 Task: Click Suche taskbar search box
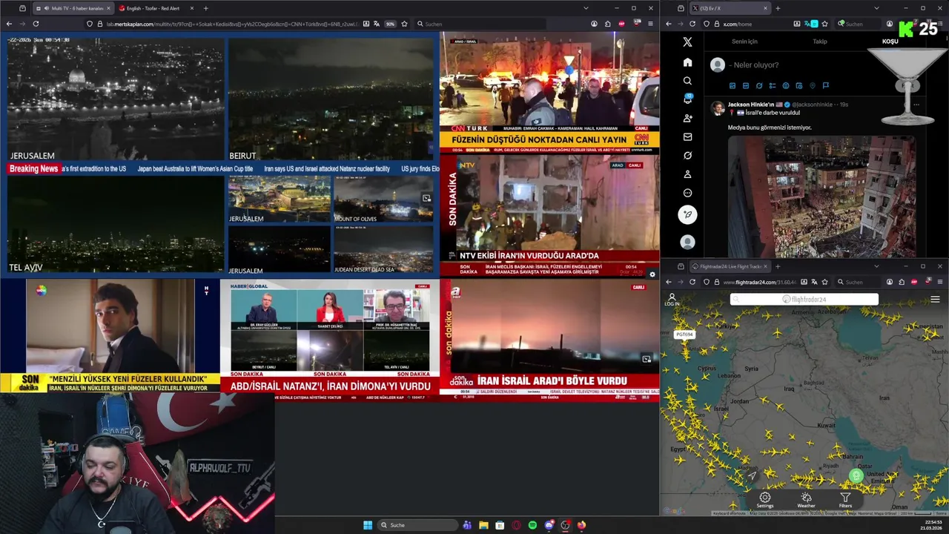click(418, 525)
